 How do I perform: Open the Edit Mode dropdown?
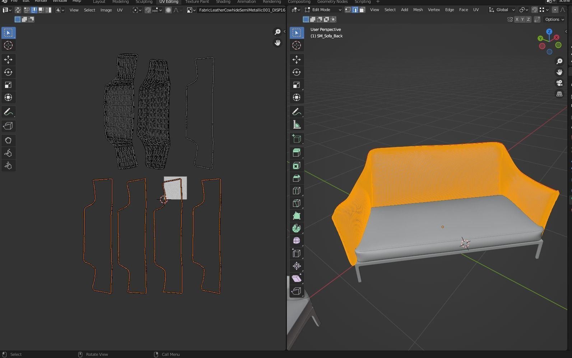point(323,10)
